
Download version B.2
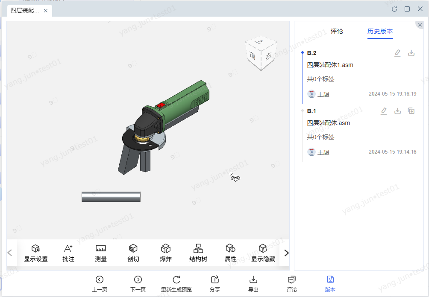pyautogui.click(x=411, y=53)
